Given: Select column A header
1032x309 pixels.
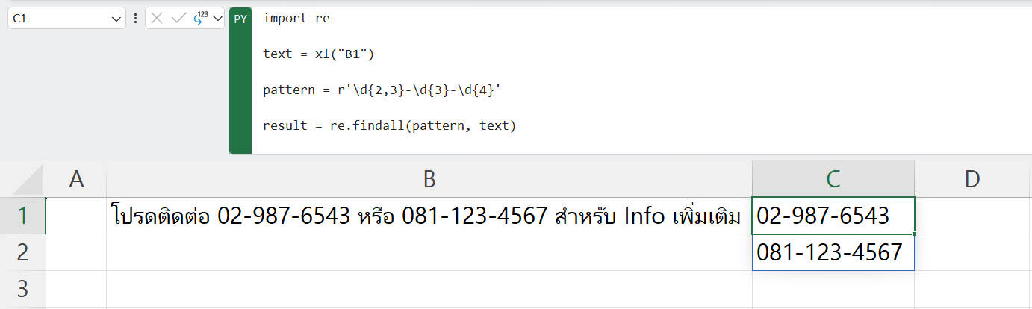Looking at the screenshot, I should (76, 178).
